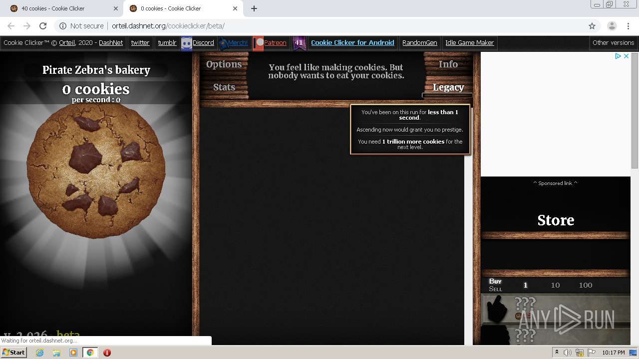Click the red Opera taskbar icon

(x=107, y=353)
